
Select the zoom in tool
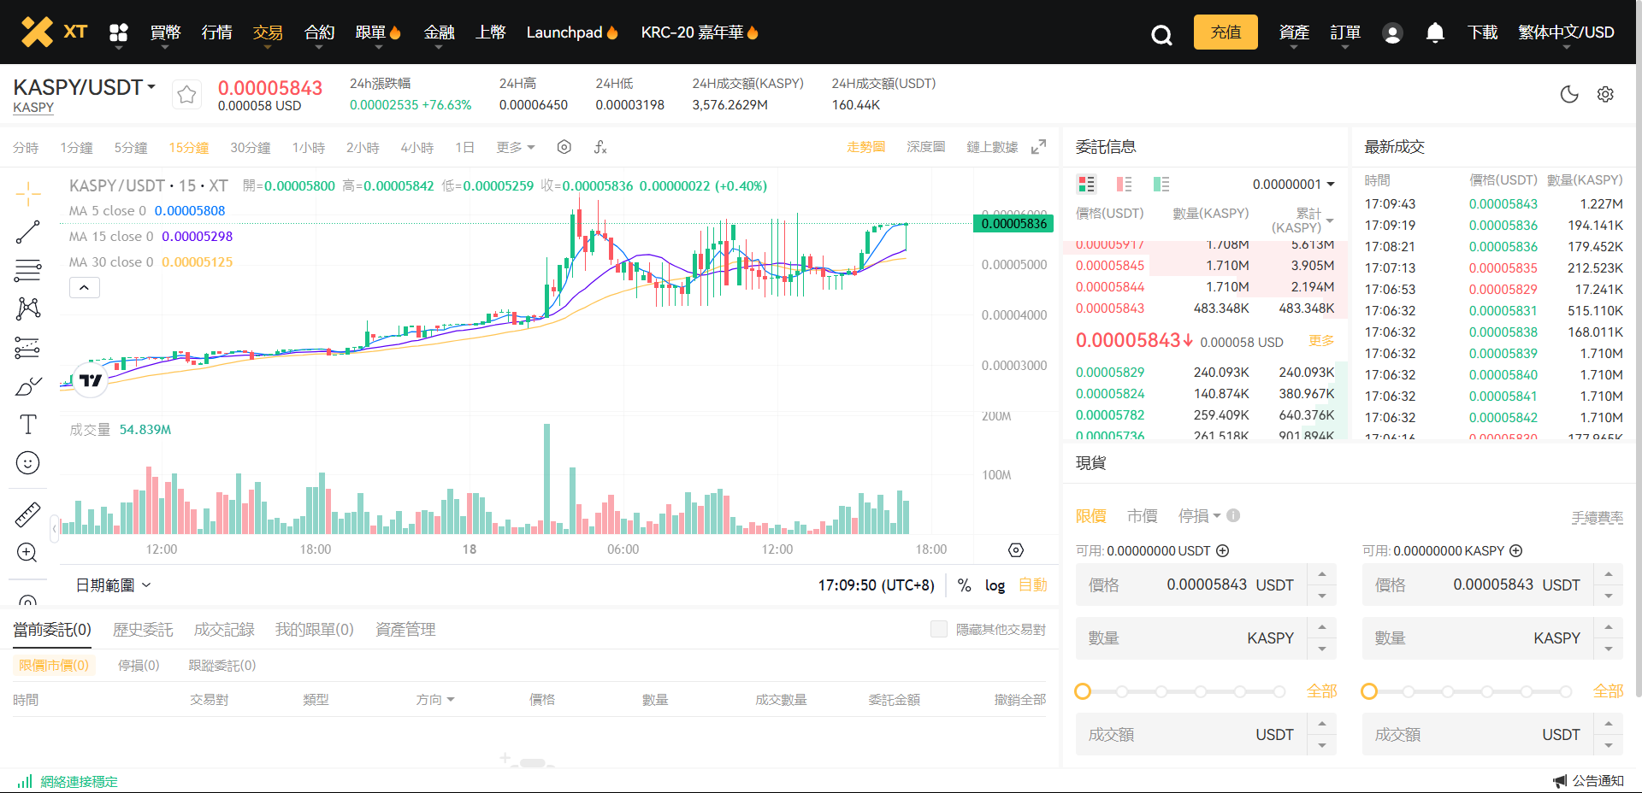coord(27,552)
